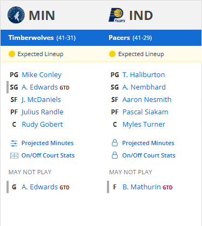Click the lock icon beside Pacers Projected Minutes

coord(115,143)
